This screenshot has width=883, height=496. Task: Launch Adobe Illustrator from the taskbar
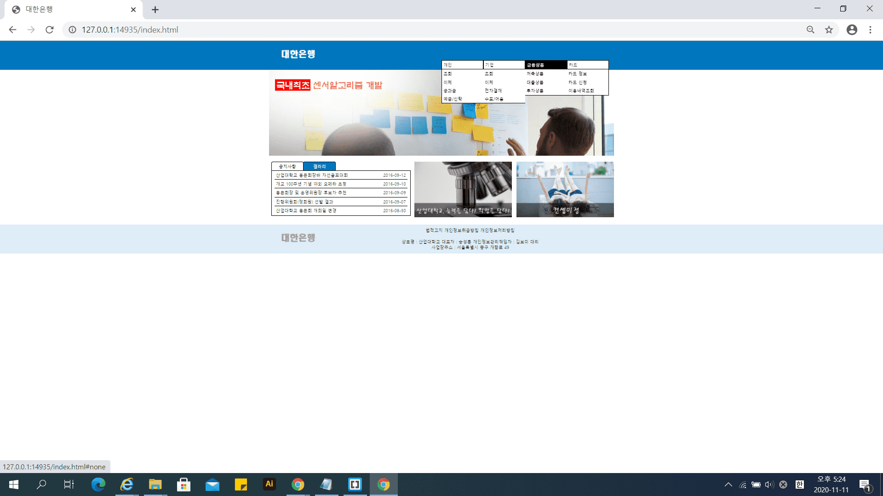coord(269,484)
